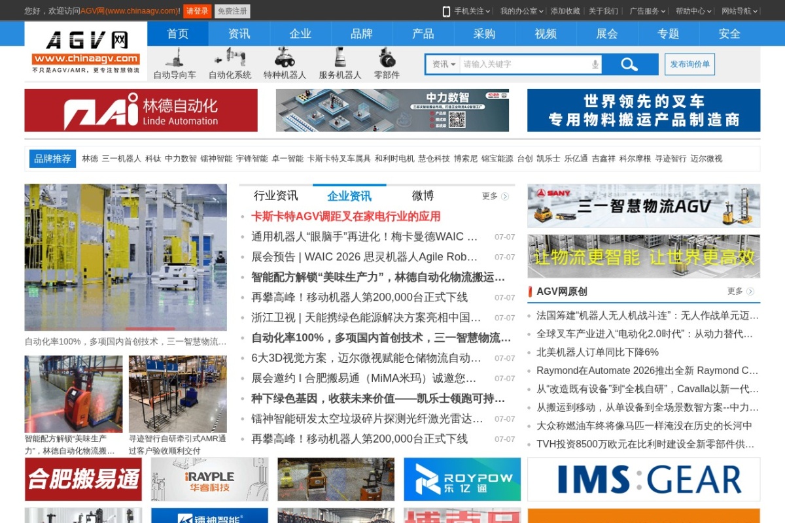Open 采购 in main navigation
Image resolution: width=785 pixels, height=523 pixels.
tap(485, 33)
